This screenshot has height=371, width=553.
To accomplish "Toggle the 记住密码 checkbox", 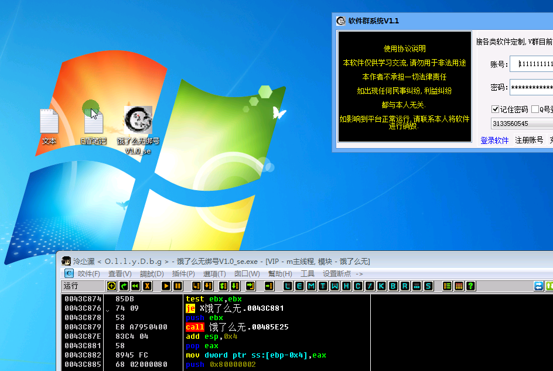I will tap(495, 109).
